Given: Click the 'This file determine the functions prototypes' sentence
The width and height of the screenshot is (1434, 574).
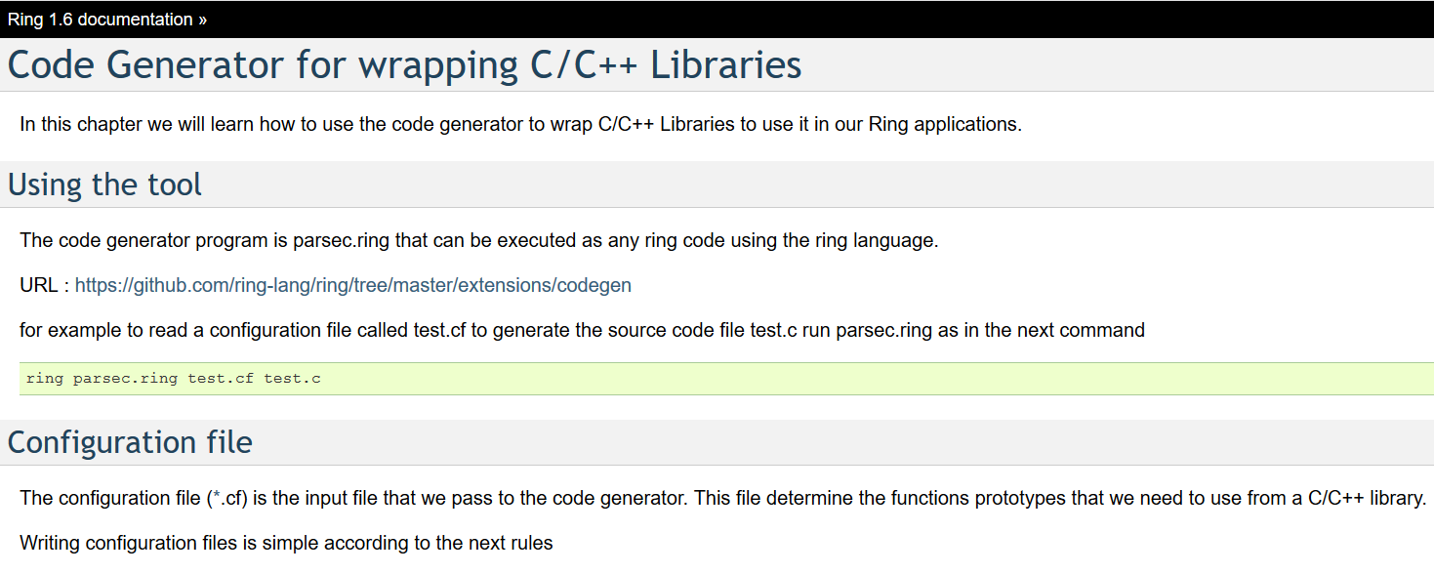Looking at the screenshot, I should (1059, 498).
